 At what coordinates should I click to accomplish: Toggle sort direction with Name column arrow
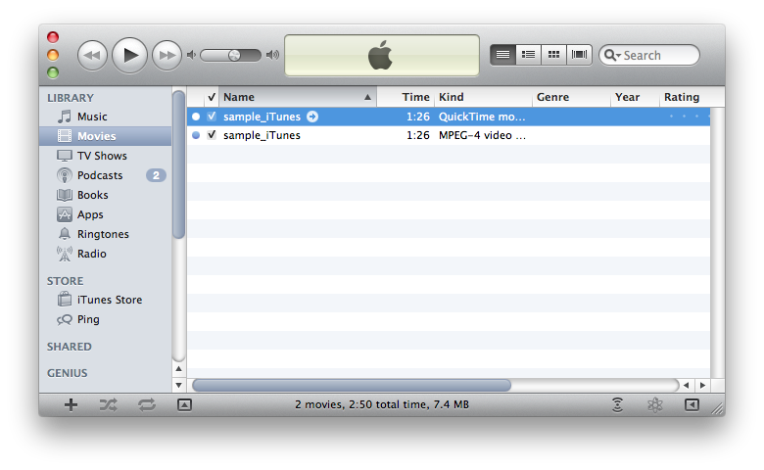368,97
